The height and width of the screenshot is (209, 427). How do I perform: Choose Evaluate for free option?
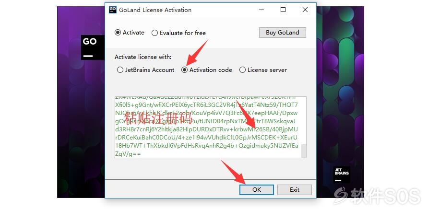coord(178,33)
